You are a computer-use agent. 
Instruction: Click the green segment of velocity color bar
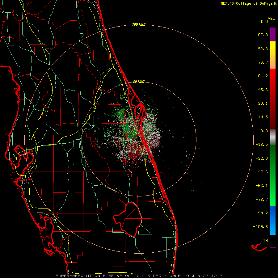[x=273, y=175]
